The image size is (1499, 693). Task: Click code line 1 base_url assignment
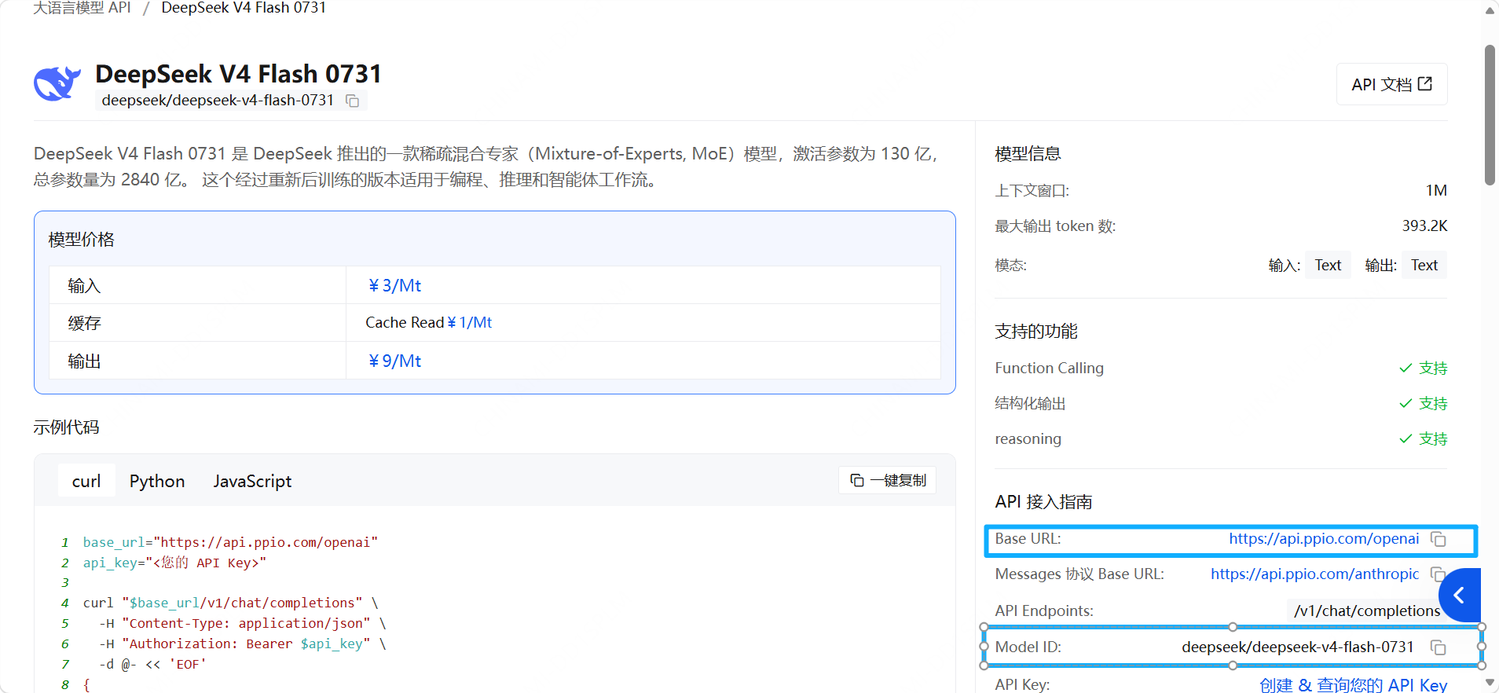pos(230,542)
